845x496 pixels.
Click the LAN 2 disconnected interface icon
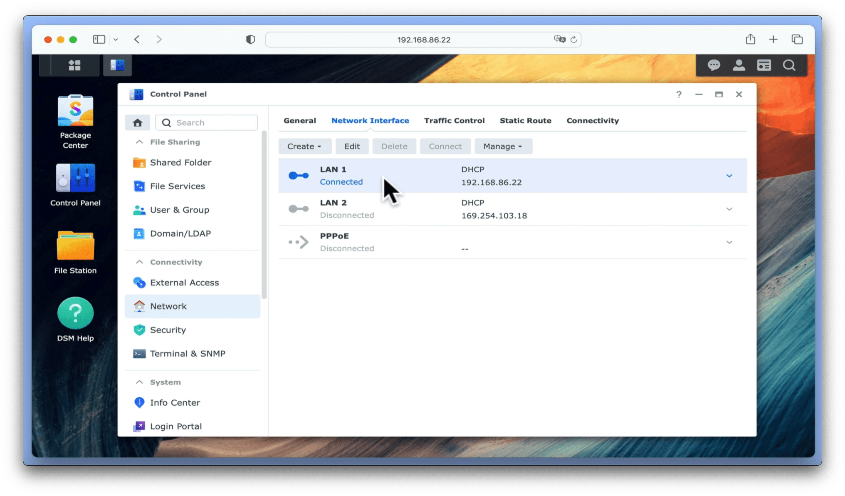click(x=299, y=209)
